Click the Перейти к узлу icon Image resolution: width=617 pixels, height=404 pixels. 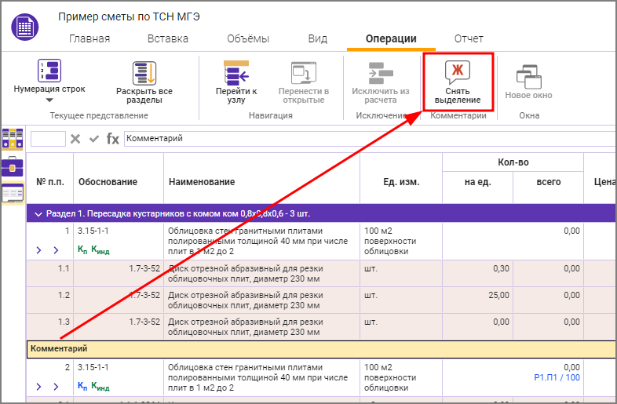[236, 73]
